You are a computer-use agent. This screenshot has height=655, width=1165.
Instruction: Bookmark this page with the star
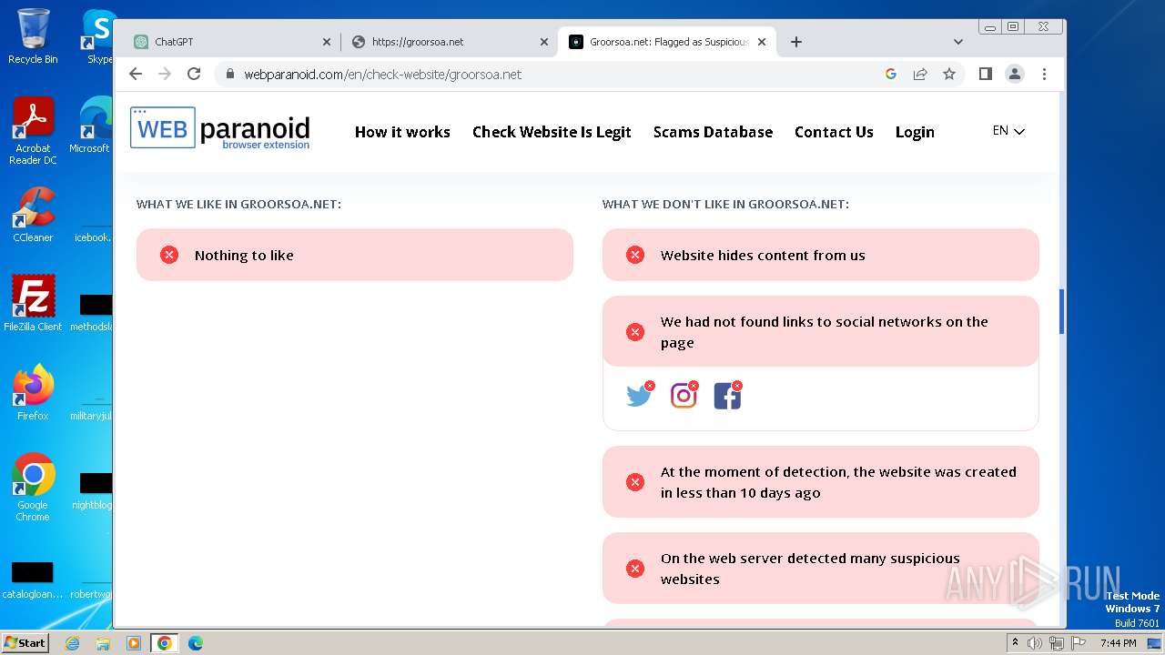pos(949,74)
